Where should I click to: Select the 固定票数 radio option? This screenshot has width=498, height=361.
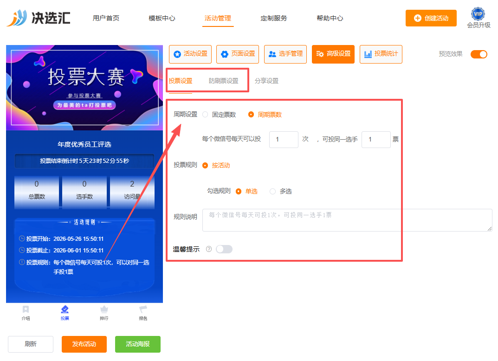206,115
